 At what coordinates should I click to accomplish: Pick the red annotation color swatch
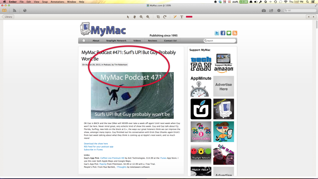tap(189, 17)
